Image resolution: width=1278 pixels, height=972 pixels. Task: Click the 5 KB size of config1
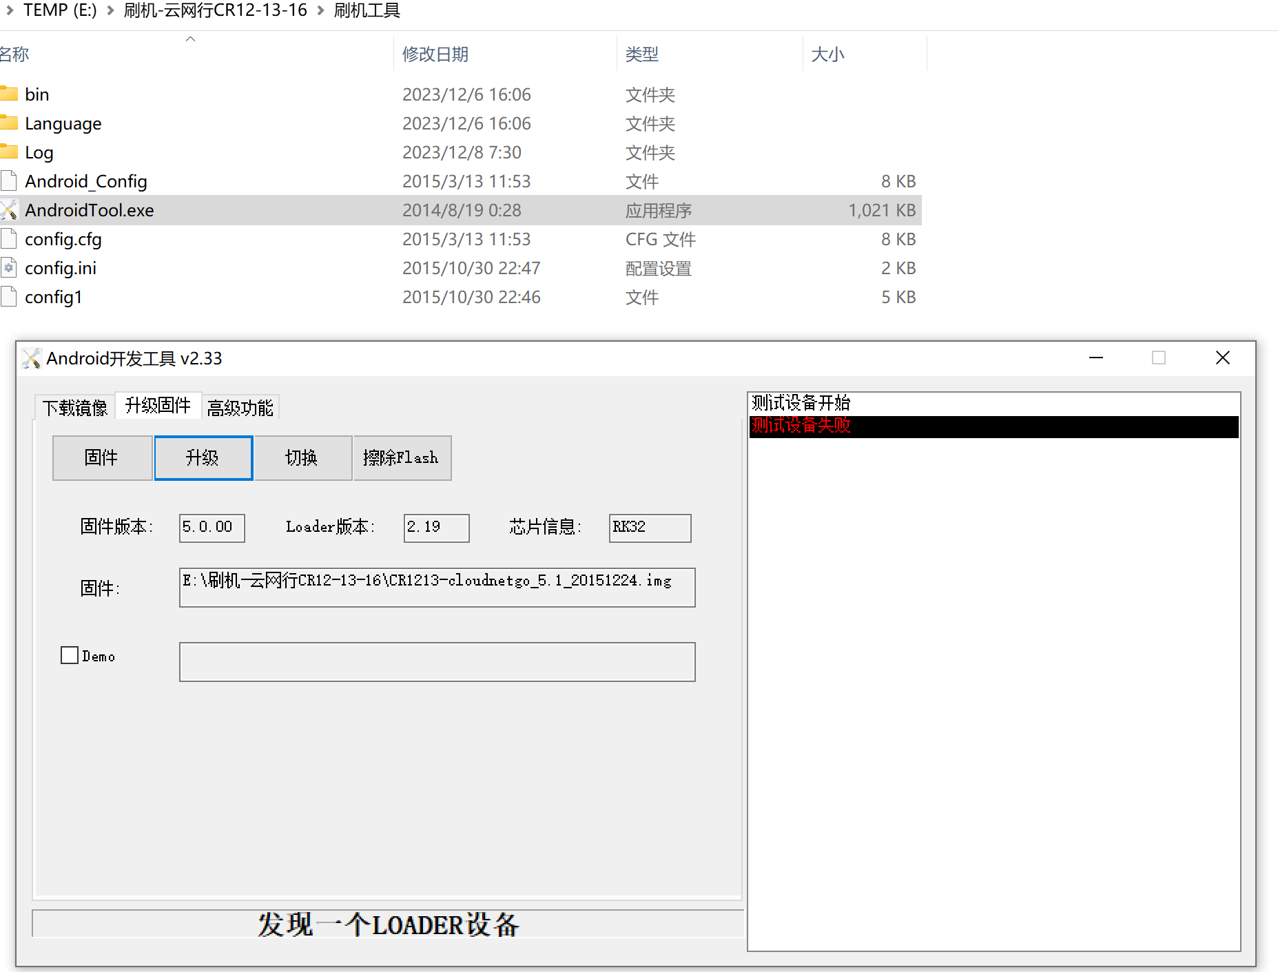[x=898, y=296]
